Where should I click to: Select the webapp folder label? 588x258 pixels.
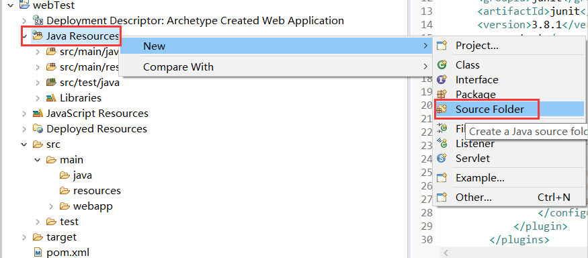pos(93,206)
